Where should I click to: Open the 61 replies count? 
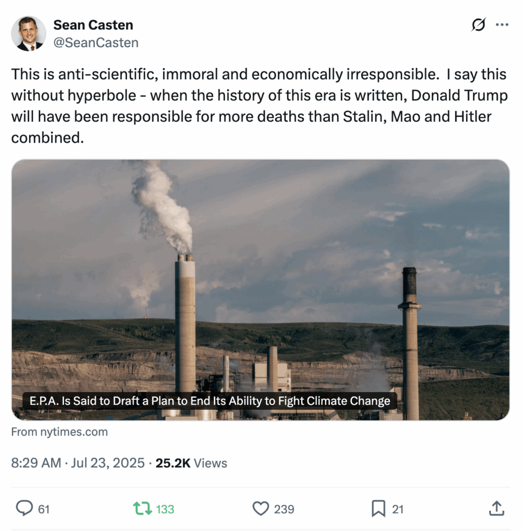coord(44,509)
